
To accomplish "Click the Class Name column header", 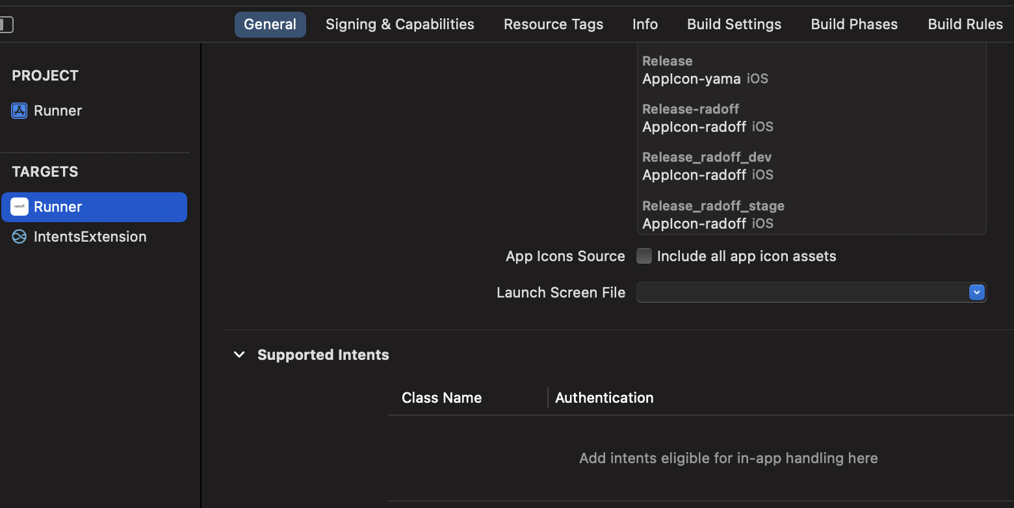I will click(442, 398).
